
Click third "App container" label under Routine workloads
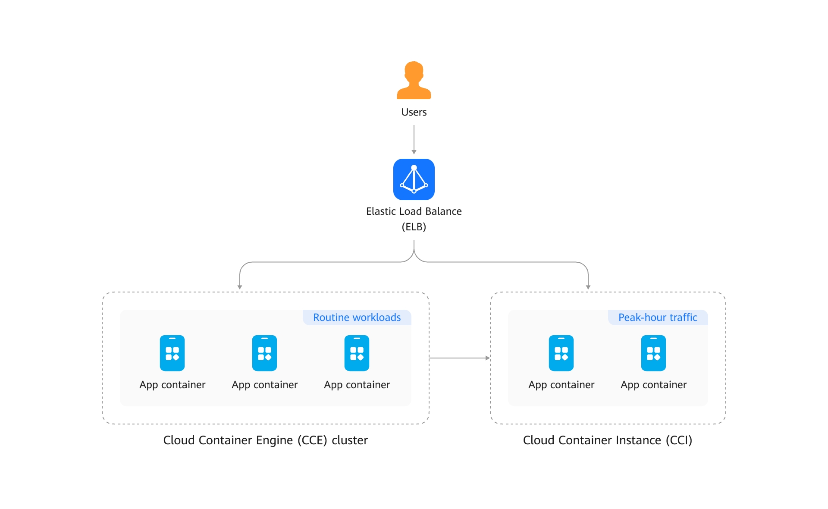click(x=357, y=385)
